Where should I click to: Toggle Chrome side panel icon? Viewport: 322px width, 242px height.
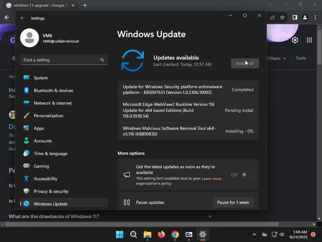pyautogui.click(x=295, y=18)
